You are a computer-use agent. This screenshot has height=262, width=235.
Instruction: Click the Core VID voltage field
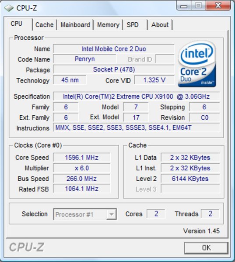[x=154, y=80]
